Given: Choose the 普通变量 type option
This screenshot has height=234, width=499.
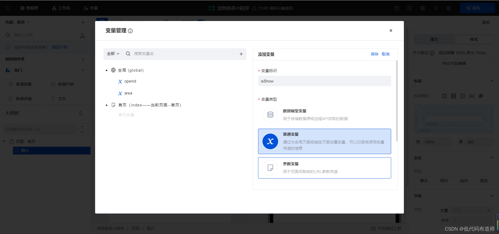Looking at the screenshot, I should [x=324, y=141].
